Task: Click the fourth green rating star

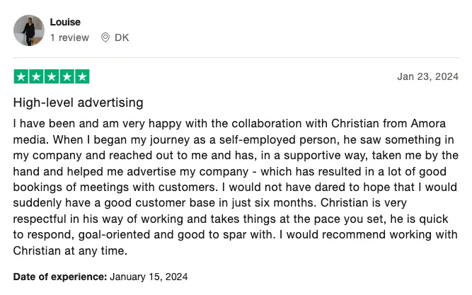Action: [x=67, y=76]
